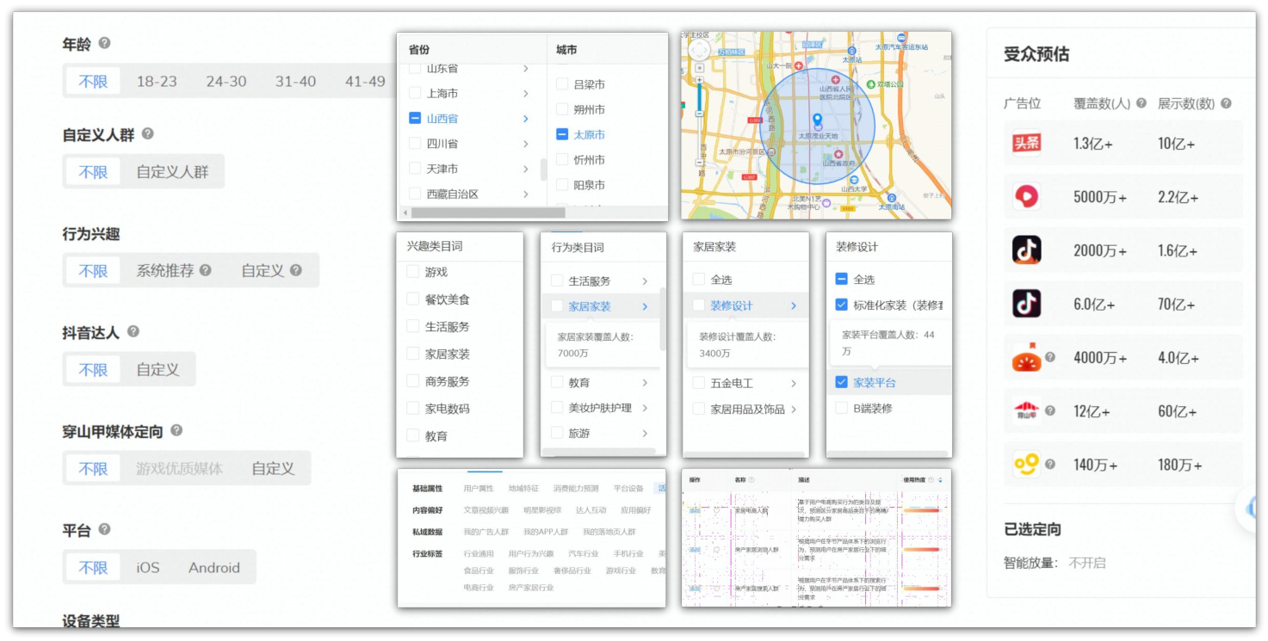Click the help icon next to 覆盖数(人)
This screenshot has width=1268, height=641.
coord(1141,102)
